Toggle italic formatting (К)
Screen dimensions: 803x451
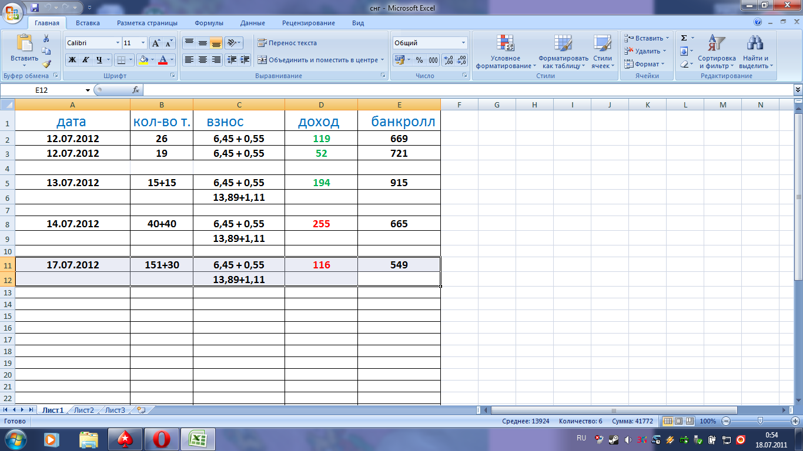coord(86,60)
